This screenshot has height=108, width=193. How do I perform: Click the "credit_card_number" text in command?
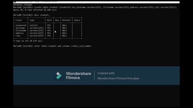81,46
